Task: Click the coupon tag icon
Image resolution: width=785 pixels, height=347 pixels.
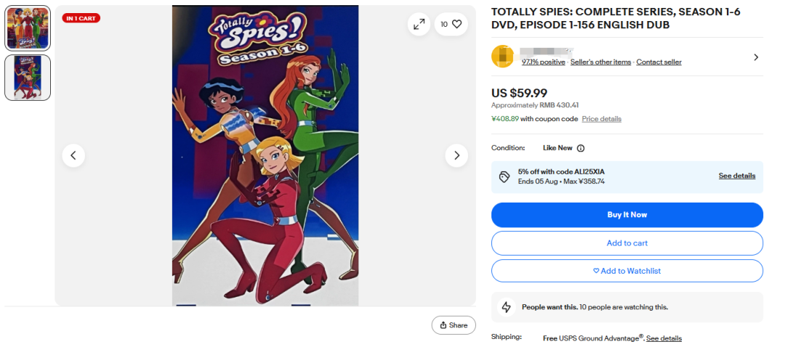Action: (x=504, y=176)
